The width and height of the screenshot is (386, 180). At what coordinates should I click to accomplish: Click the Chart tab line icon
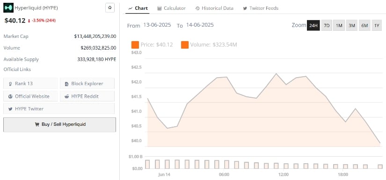pos(131,8)
